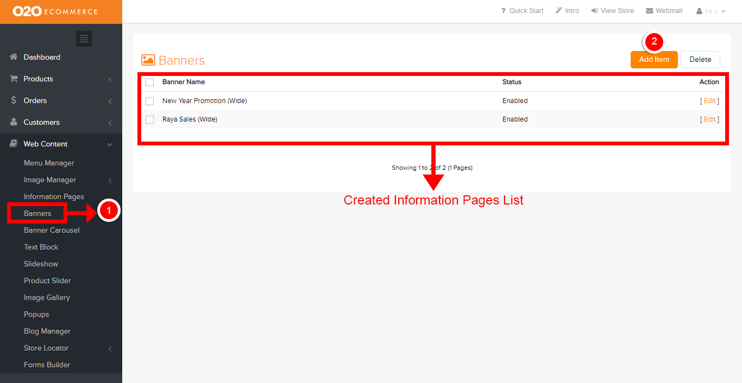
Task: Open the user account dropdown arrow
Action: (723, 11)
